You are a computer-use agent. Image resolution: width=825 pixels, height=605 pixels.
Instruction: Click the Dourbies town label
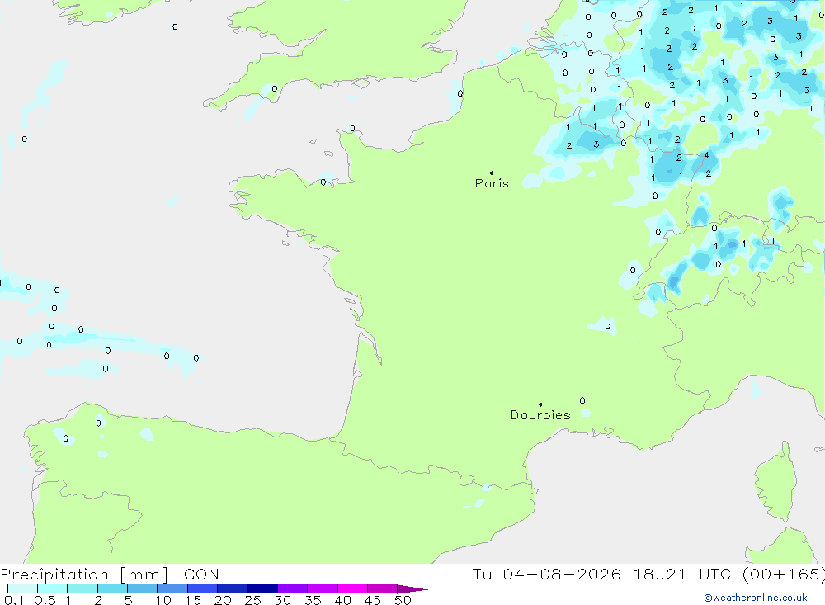(540, 415)
